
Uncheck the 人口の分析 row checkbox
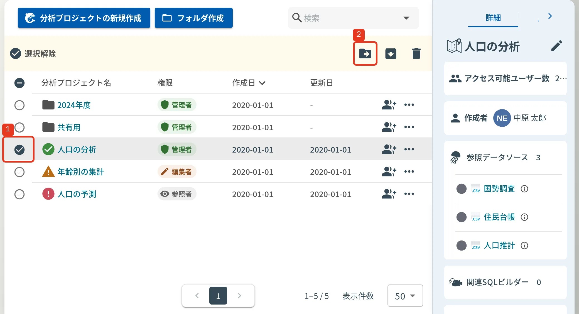[19, 149]
